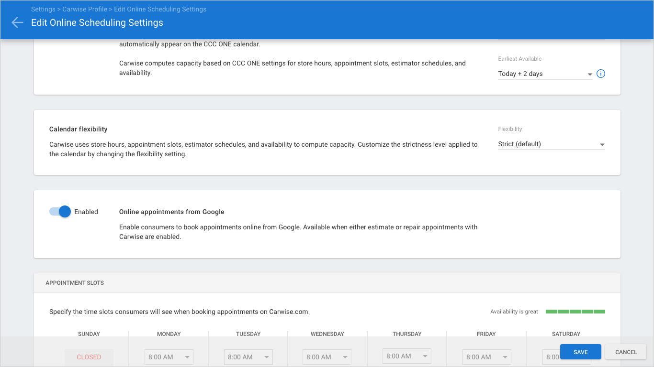The image size is (654, 367).
Task: Expand the Flexibility Strict (default) dropdown
Action: (x=551, y=144)
